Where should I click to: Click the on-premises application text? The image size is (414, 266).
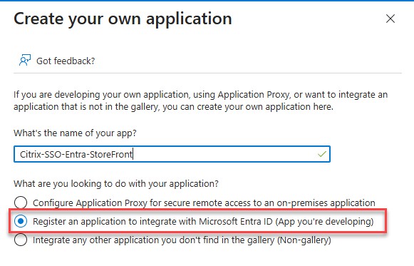tap(326, 203)
